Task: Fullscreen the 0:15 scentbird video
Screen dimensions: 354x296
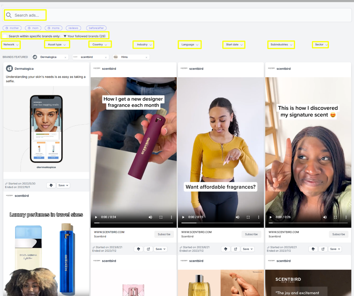Action: point(248,217)
